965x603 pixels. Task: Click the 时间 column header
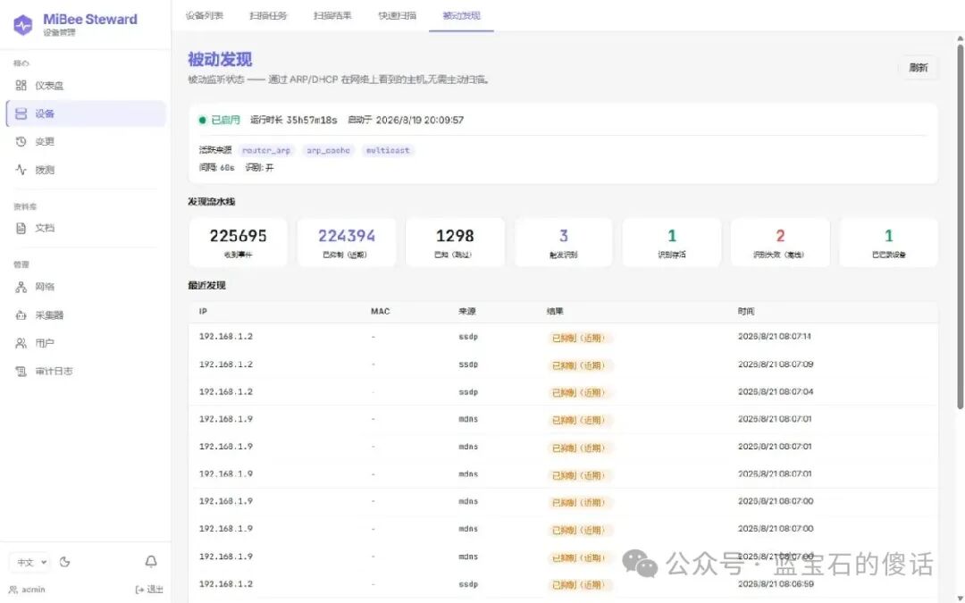coord(746,312)
